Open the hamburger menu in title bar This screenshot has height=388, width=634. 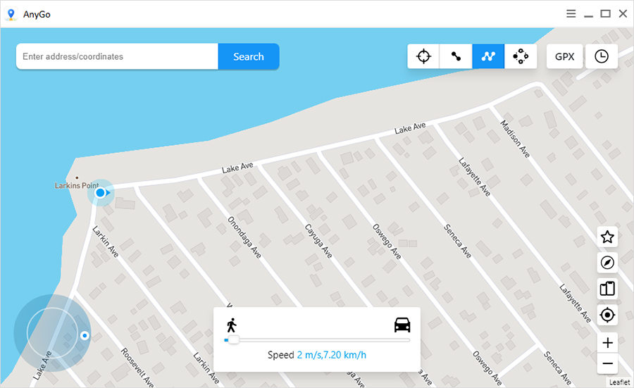coord(571,13)
